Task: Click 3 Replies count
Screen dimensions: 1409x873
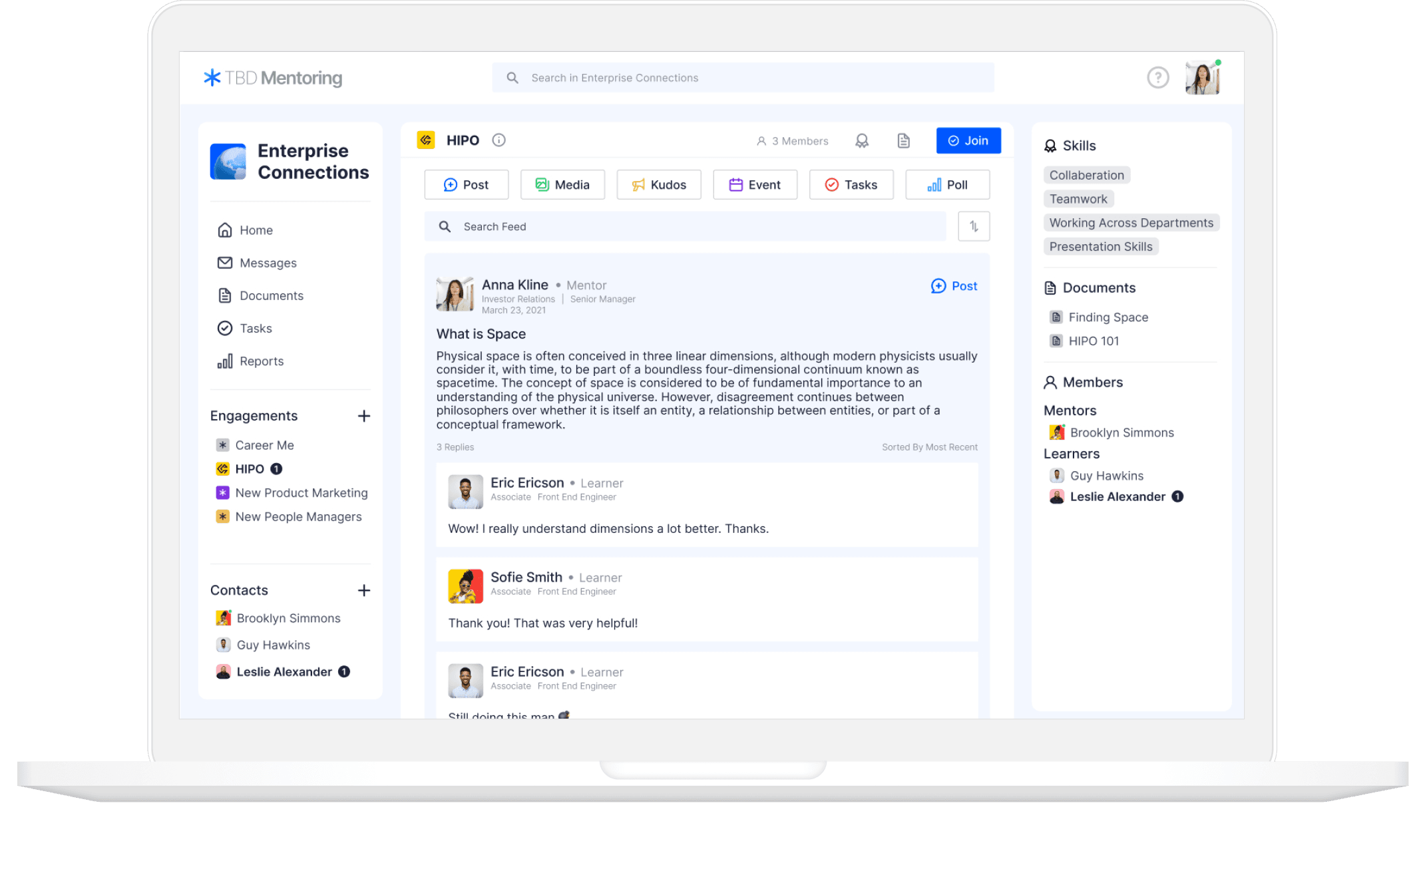Action: (455, 447)
